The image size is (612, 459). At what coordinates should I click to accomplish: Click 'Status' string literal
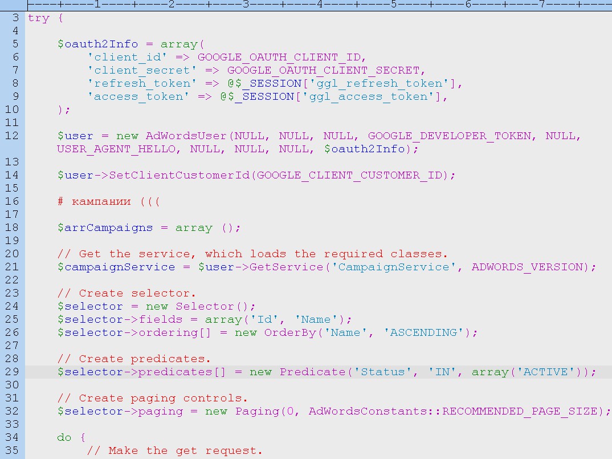click(x=383, y=372)
